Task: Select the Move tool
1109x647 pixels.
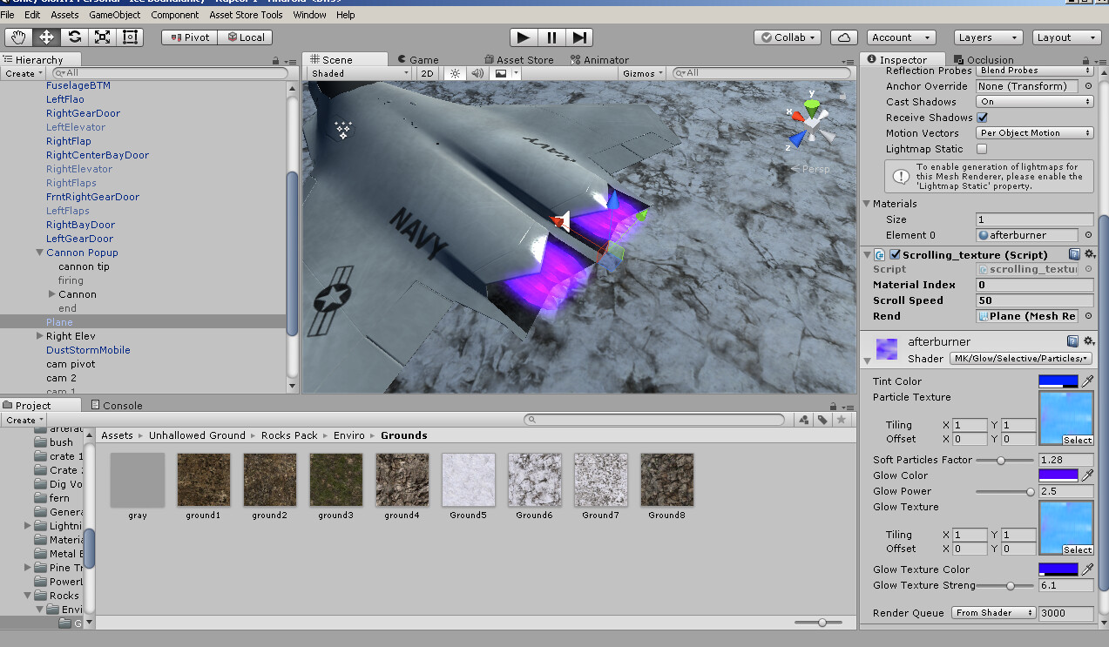Action: 46,37
